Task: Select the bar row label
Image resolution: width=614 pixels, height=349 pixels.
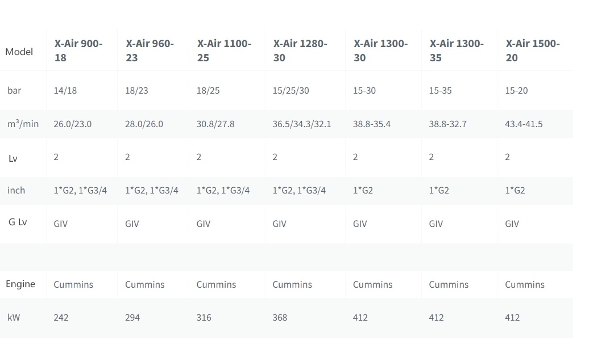Action: 14,91
